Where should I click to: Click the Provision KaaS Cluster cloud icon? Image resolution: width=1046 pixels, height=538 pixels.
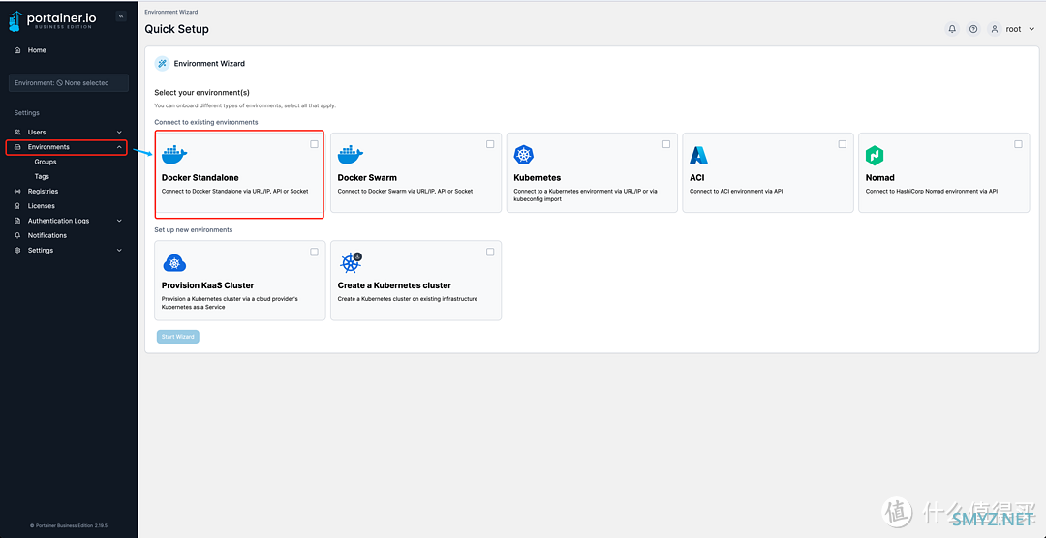click(x=174, y=263)
